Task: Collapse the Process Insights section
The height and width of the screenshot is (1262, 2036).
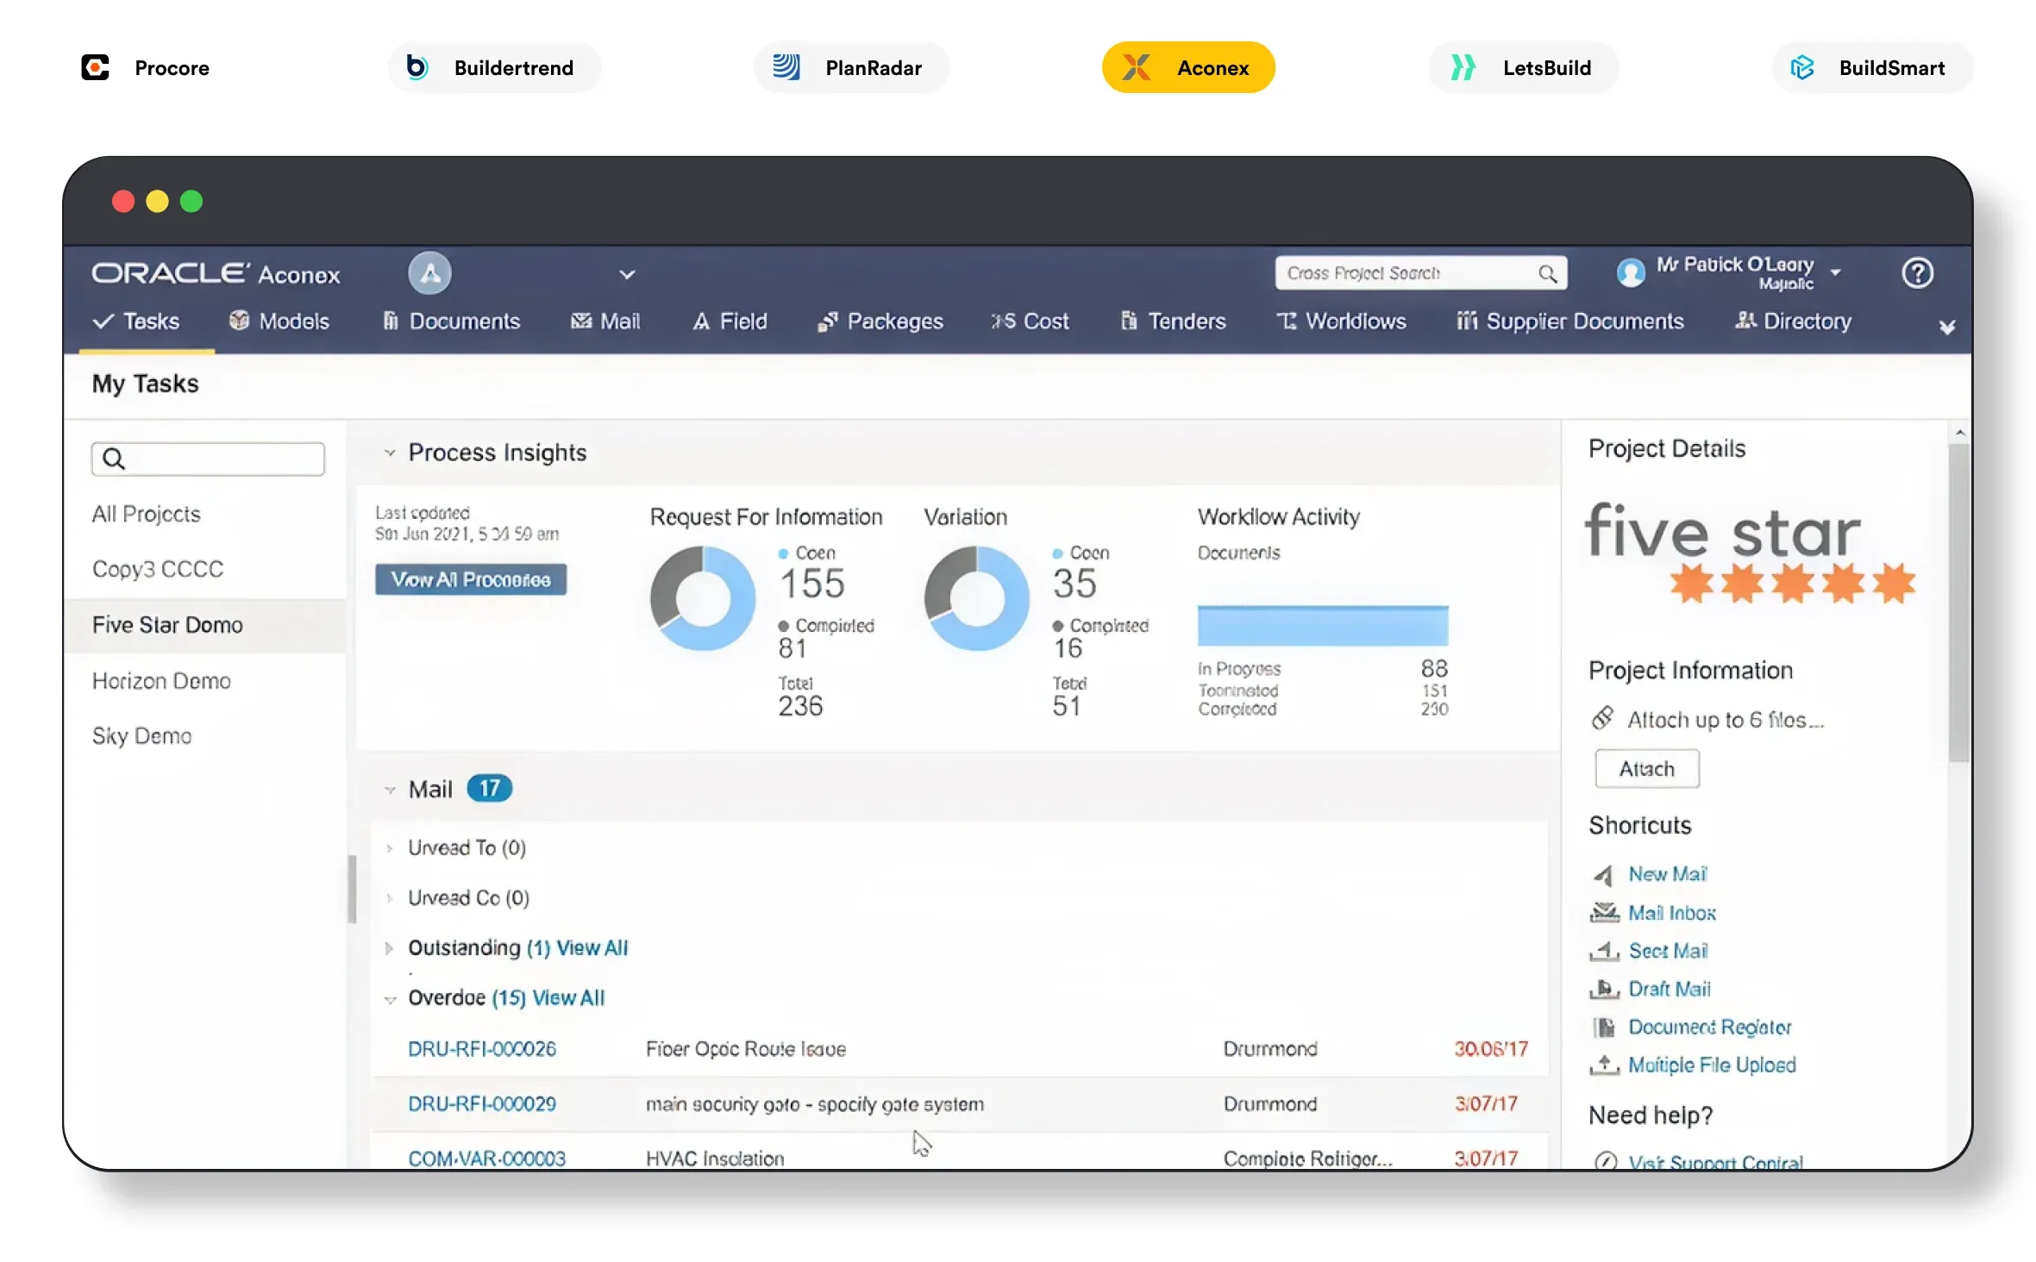Action: (x=390, y=453)
